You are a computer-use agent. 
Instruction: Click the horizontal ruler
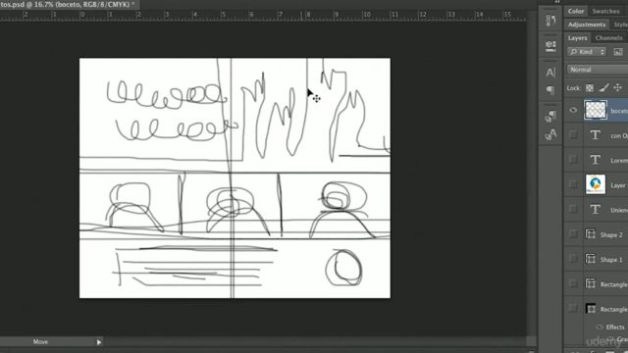263,16
